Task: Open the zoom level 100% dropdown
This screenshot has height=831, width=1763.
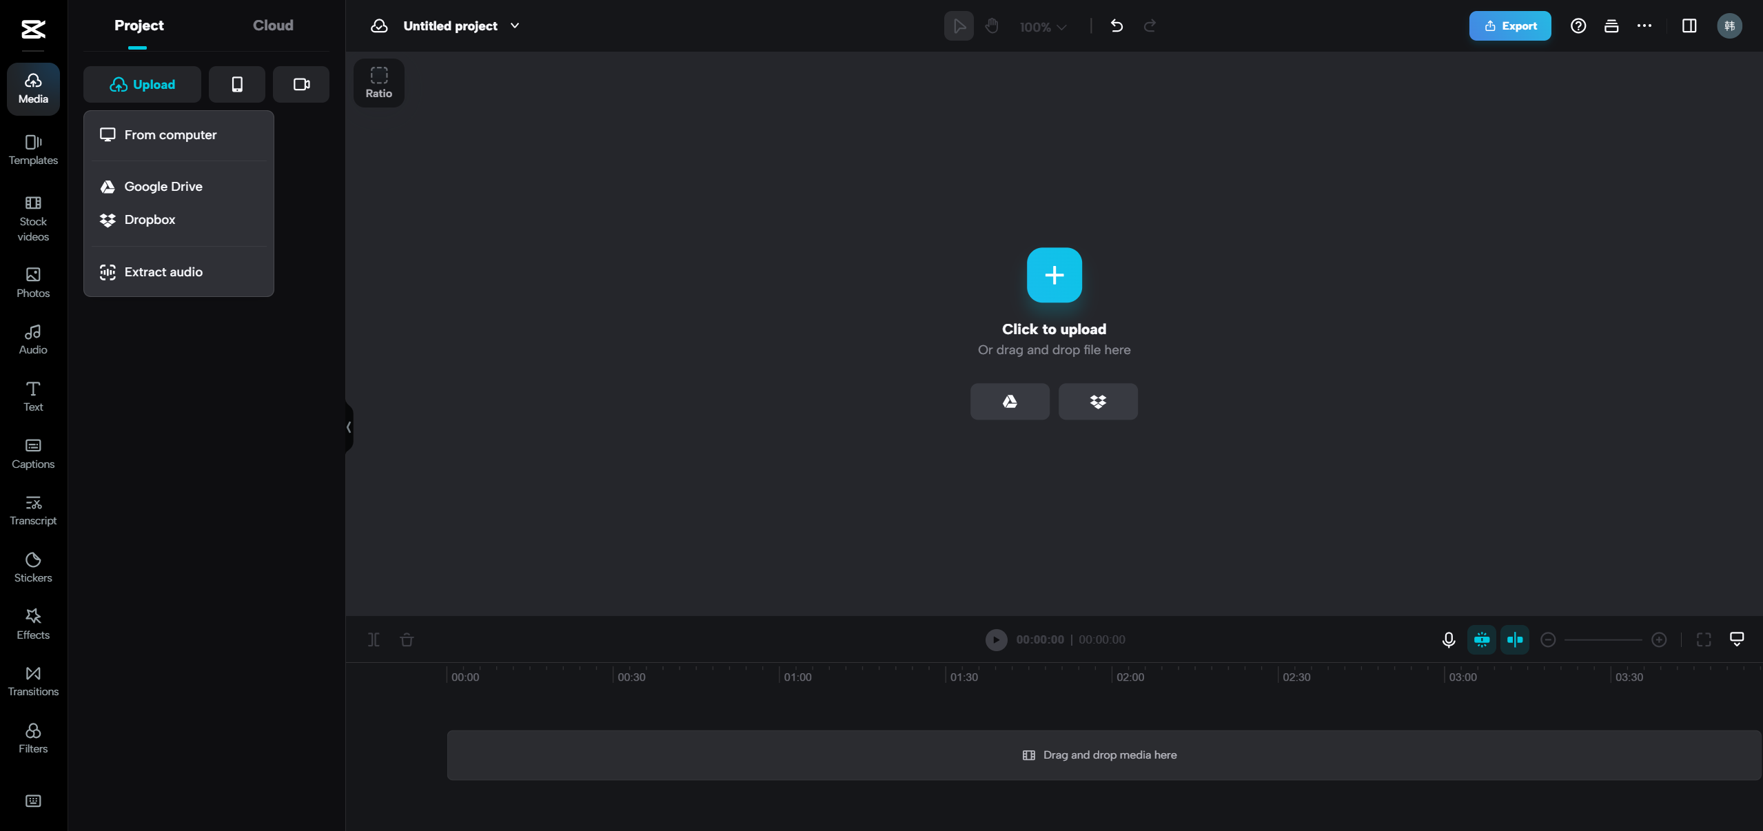Action: (1041, 26)
